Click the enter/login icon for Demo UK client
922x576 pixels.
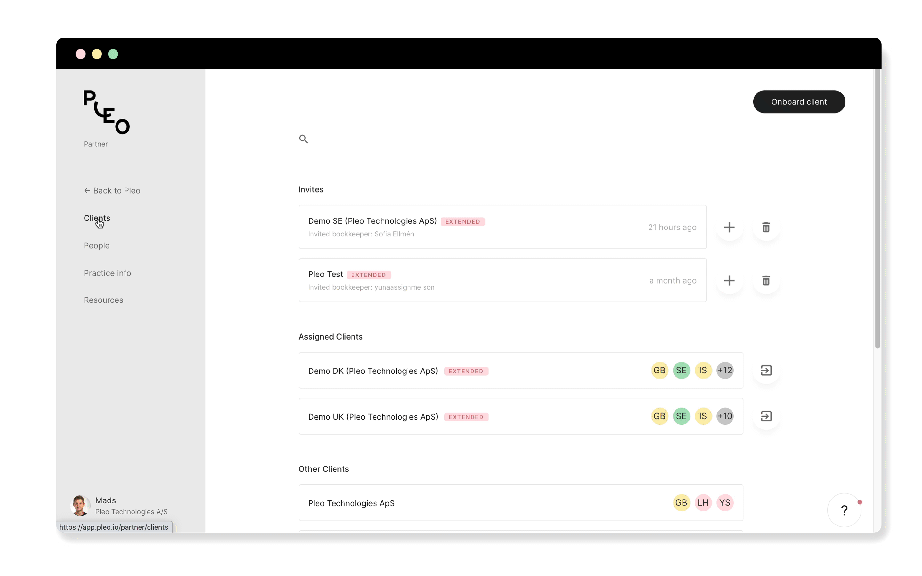[x=766, y=416]
